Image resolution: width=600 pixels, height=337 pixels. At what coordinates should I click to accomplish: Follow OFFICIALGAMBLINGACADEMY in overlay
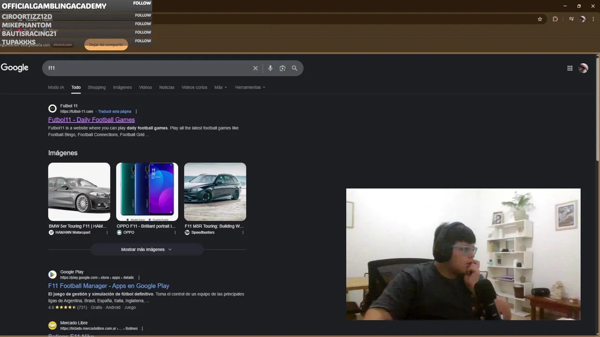click(x=142, y=3)
